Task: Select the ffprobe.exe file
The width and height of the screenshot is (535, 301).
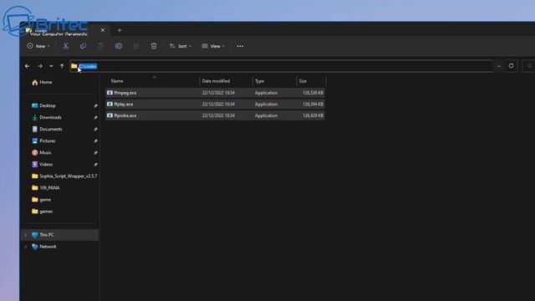Action: tap(215, 115)
